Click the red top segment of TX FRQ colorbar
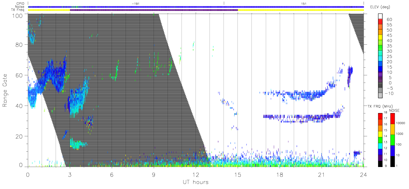409x189 pixels. coord(380,116)
